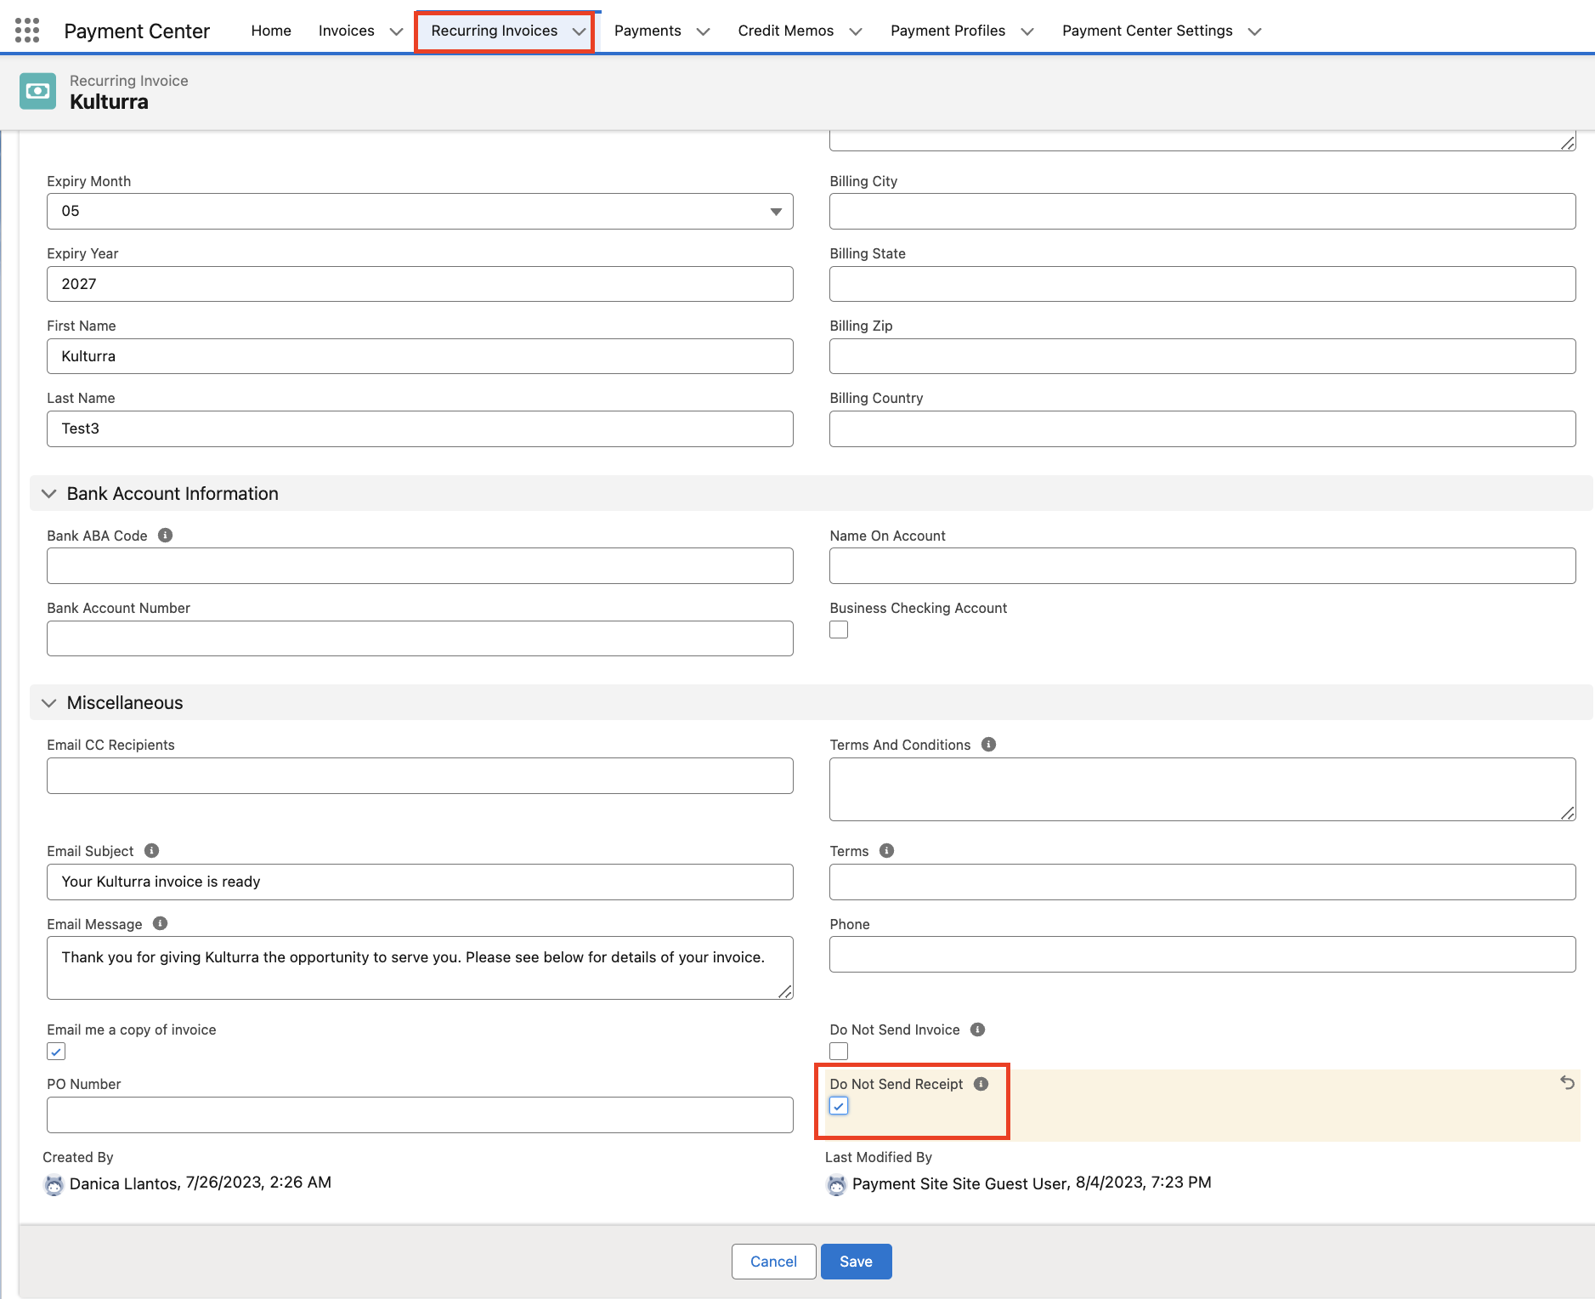Screen dimensions: 1595x1299
Task: Click into the PO Number field
Action: click(x=420, y=1115)
